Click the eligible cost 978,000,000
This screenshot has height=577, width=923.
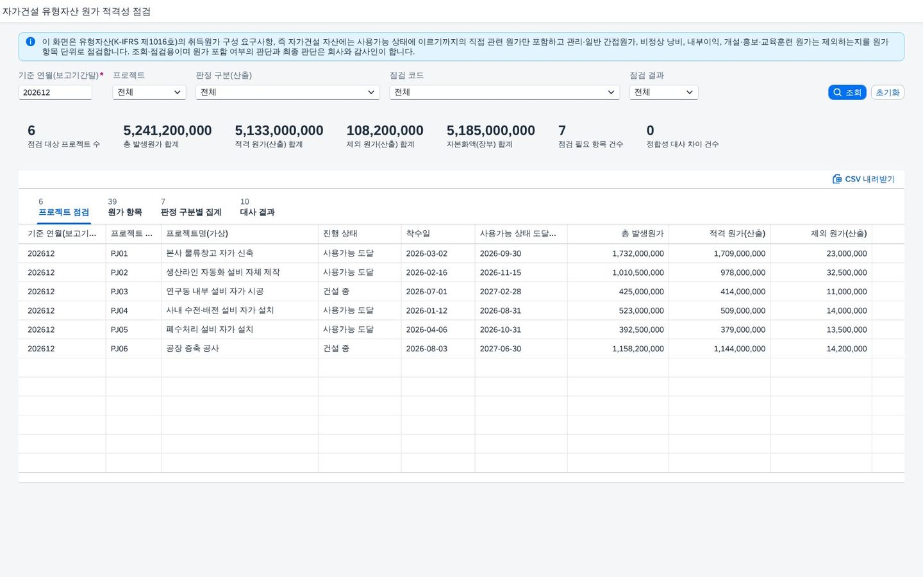point(743,272)
